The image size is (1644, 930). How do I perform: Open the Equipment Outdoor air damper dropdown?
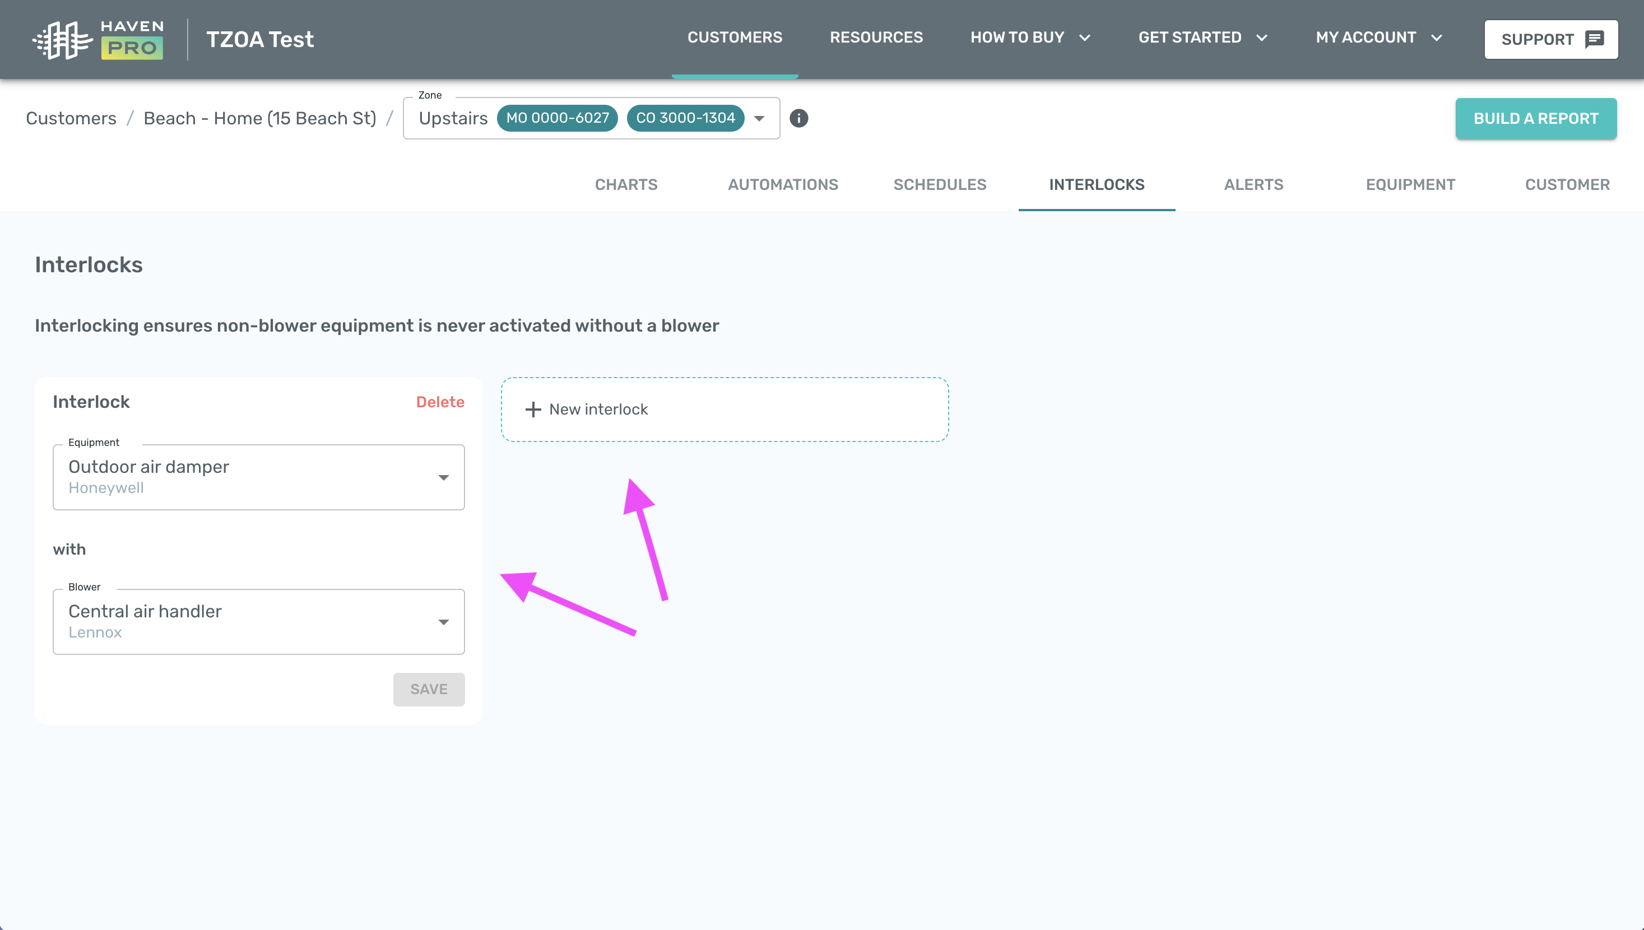[x=259, y=477]
